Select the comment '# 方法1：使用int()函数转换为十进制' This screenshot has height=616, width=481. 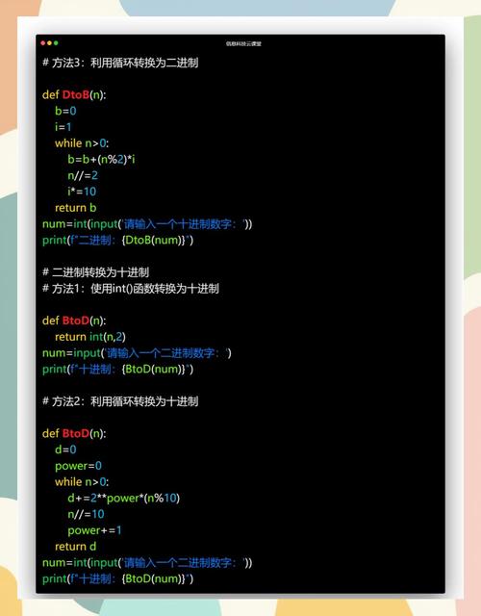point(131,289)
